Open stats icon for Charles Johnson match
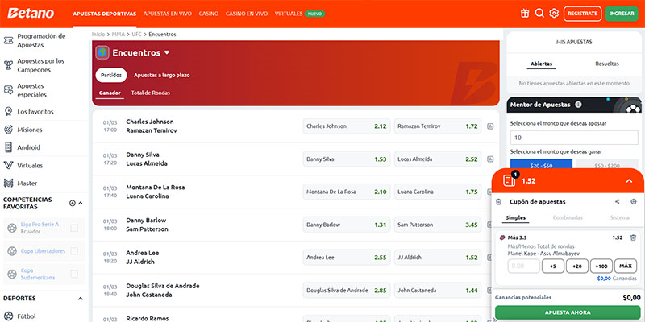The height and width of the screenshot is (322, 645). tap(490, 126)
